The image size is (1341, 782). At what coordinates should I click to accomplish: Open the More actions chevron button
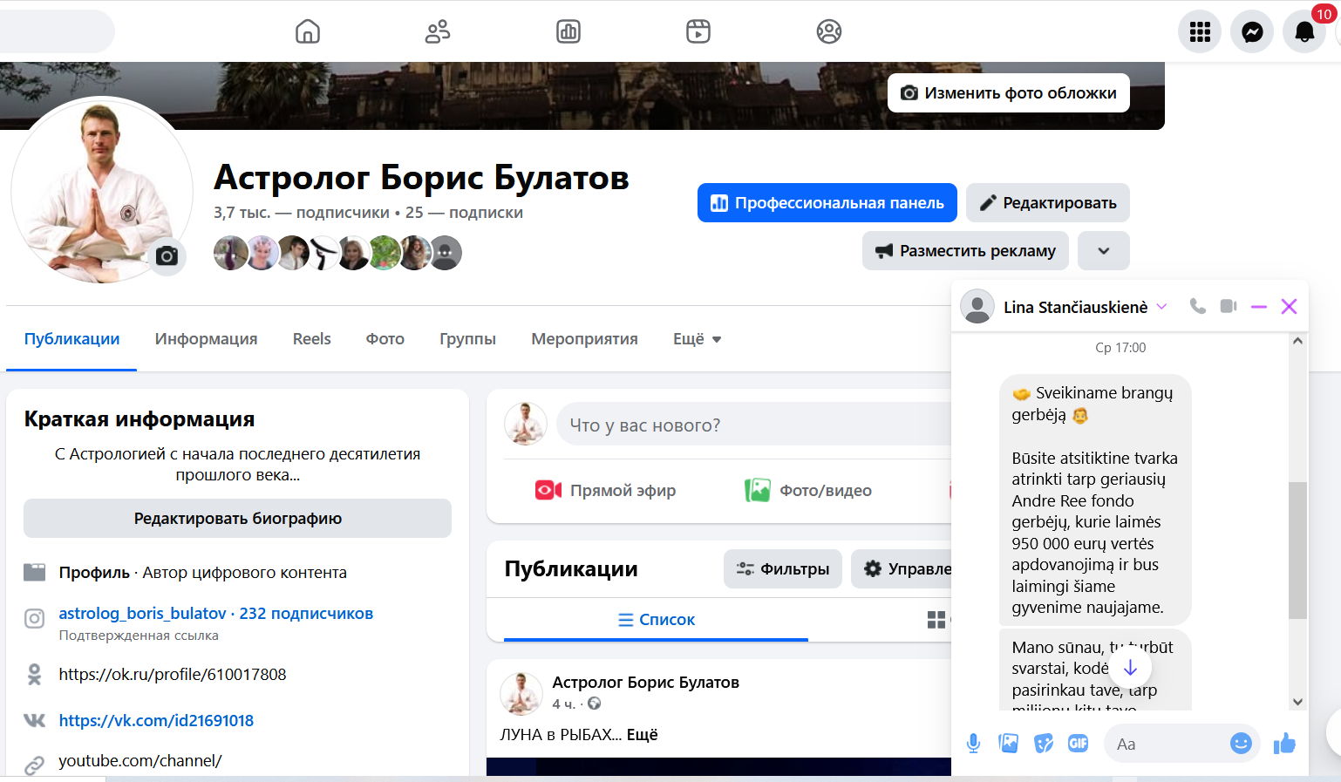click(x=1104, y=251)
